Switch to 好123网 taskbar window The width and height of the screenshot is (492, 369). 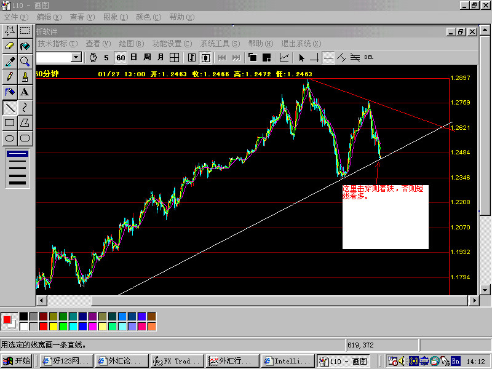pyautogui.click(x=67, y=361)
